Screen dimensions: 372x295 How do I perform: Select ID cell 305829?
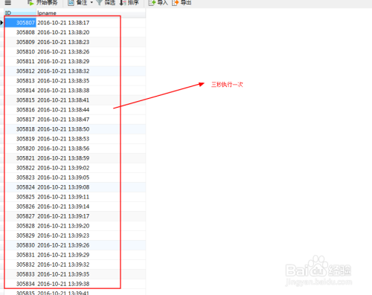(x=20, y=235)
